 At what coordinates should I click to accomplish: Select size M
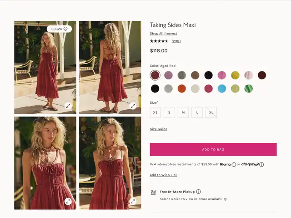pyautogui.click(x=183, y=112)
